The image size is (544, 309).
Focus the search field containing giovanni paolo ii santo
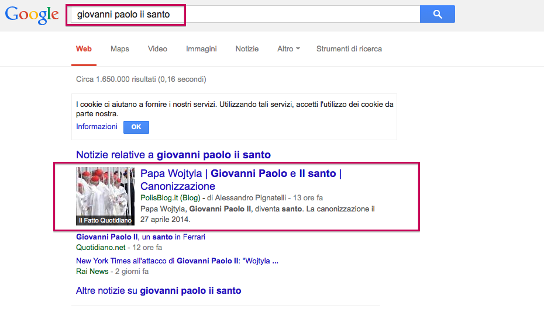245,14
